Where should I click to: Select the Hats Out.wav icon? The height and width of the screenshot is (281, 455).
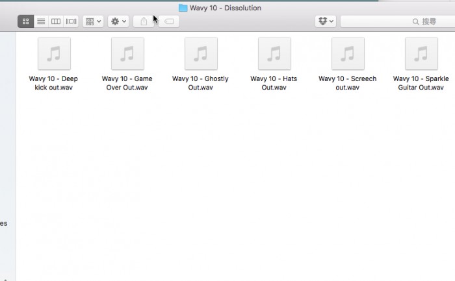tap(274, 54)
